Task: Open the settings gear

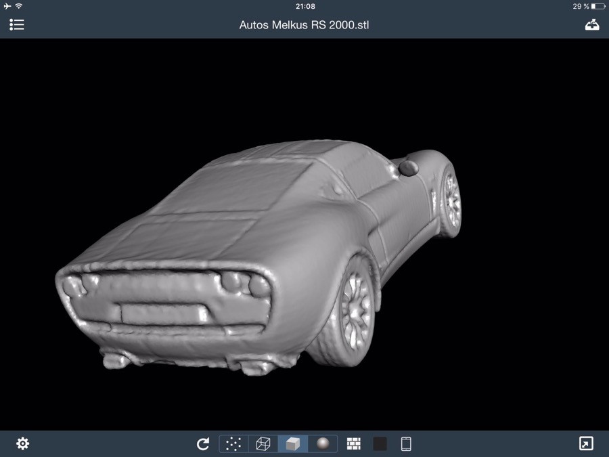Action: pos(23,443)
